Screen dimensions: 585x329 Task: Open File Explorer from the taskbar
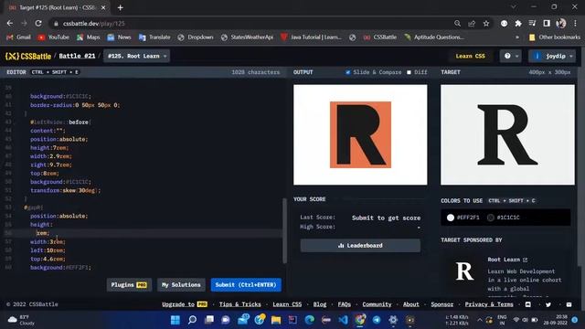tap(276, 320)
